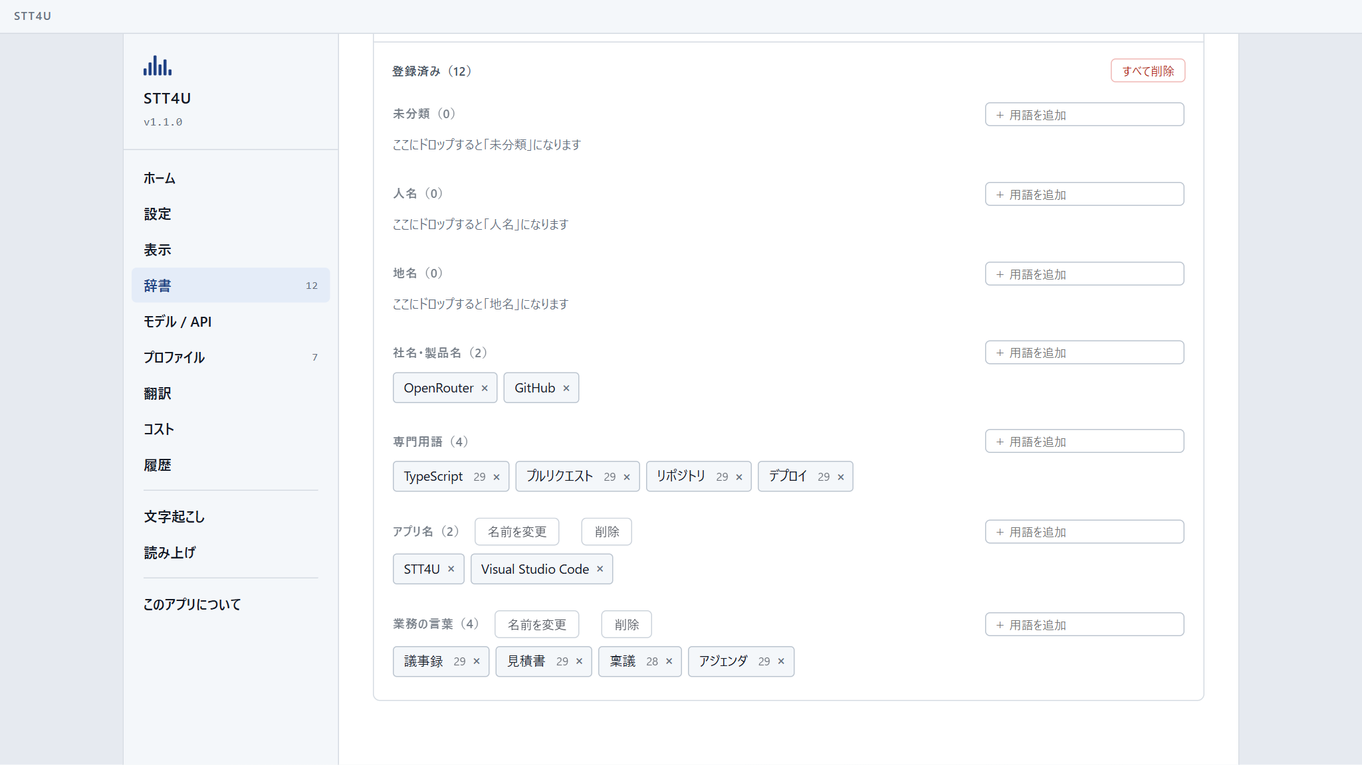Select the TypeScript term chip label
1362x765 pixels.
tap(433, 477)
